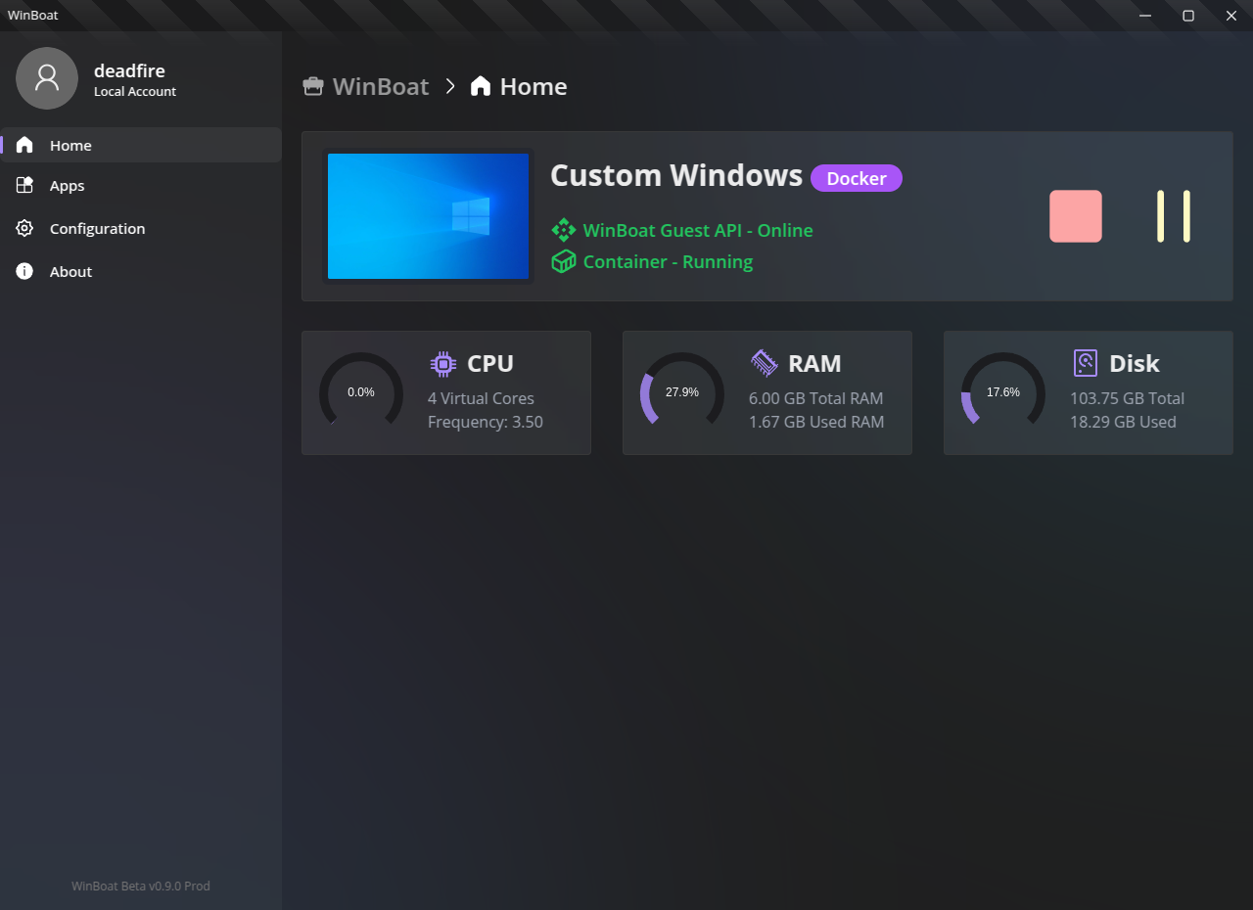Click the Configuration gear icon in the sidebar
This screenshot has height=910, width=1253.
click(x=24, y=228)
